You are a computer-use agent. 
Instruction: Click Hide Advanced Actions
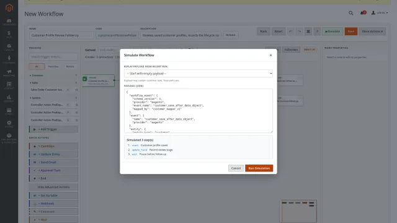pos(53,187)
